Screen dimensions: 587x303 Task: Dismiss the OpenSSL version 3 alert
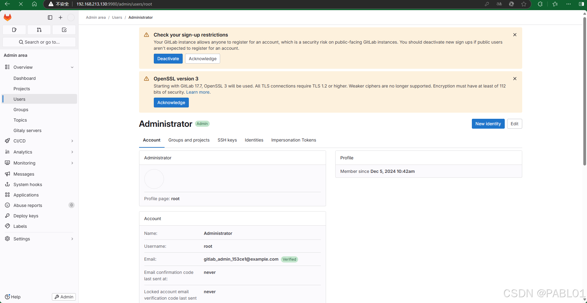[515, 79]
